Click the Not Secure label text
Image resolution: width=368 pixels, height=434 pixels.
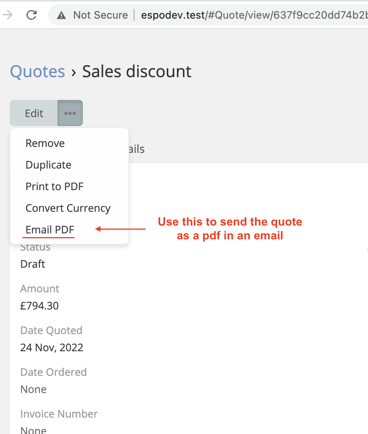(100, 15)
